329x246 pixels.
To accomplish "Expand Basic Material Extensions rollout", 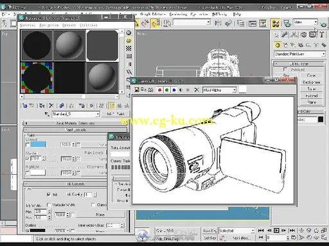I will (x=75, y=123).
